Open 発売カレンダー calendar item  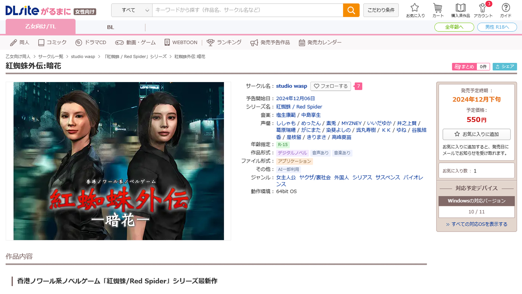coord(320,42)
